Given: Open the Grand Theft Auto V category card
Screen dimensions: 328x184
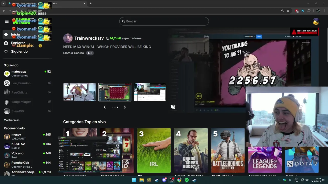Looking at the screenshot, I should (x=191, y=151).
